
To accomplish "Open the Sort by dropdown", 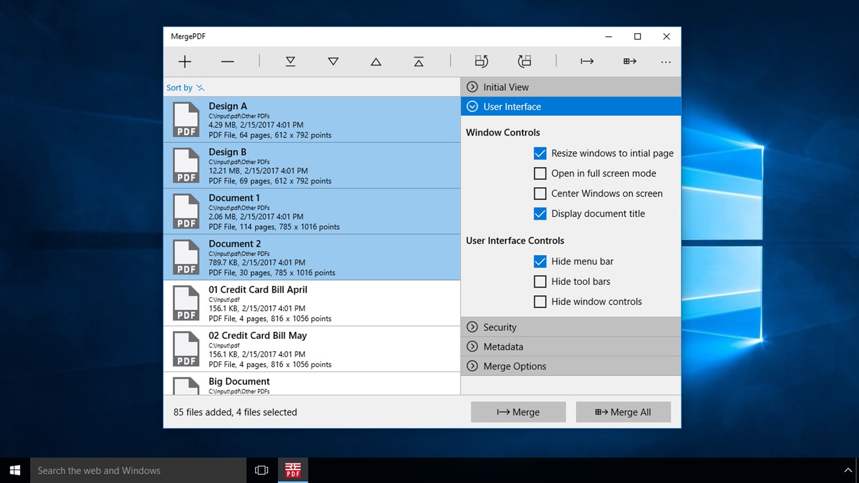I will [x=185, y=87].
